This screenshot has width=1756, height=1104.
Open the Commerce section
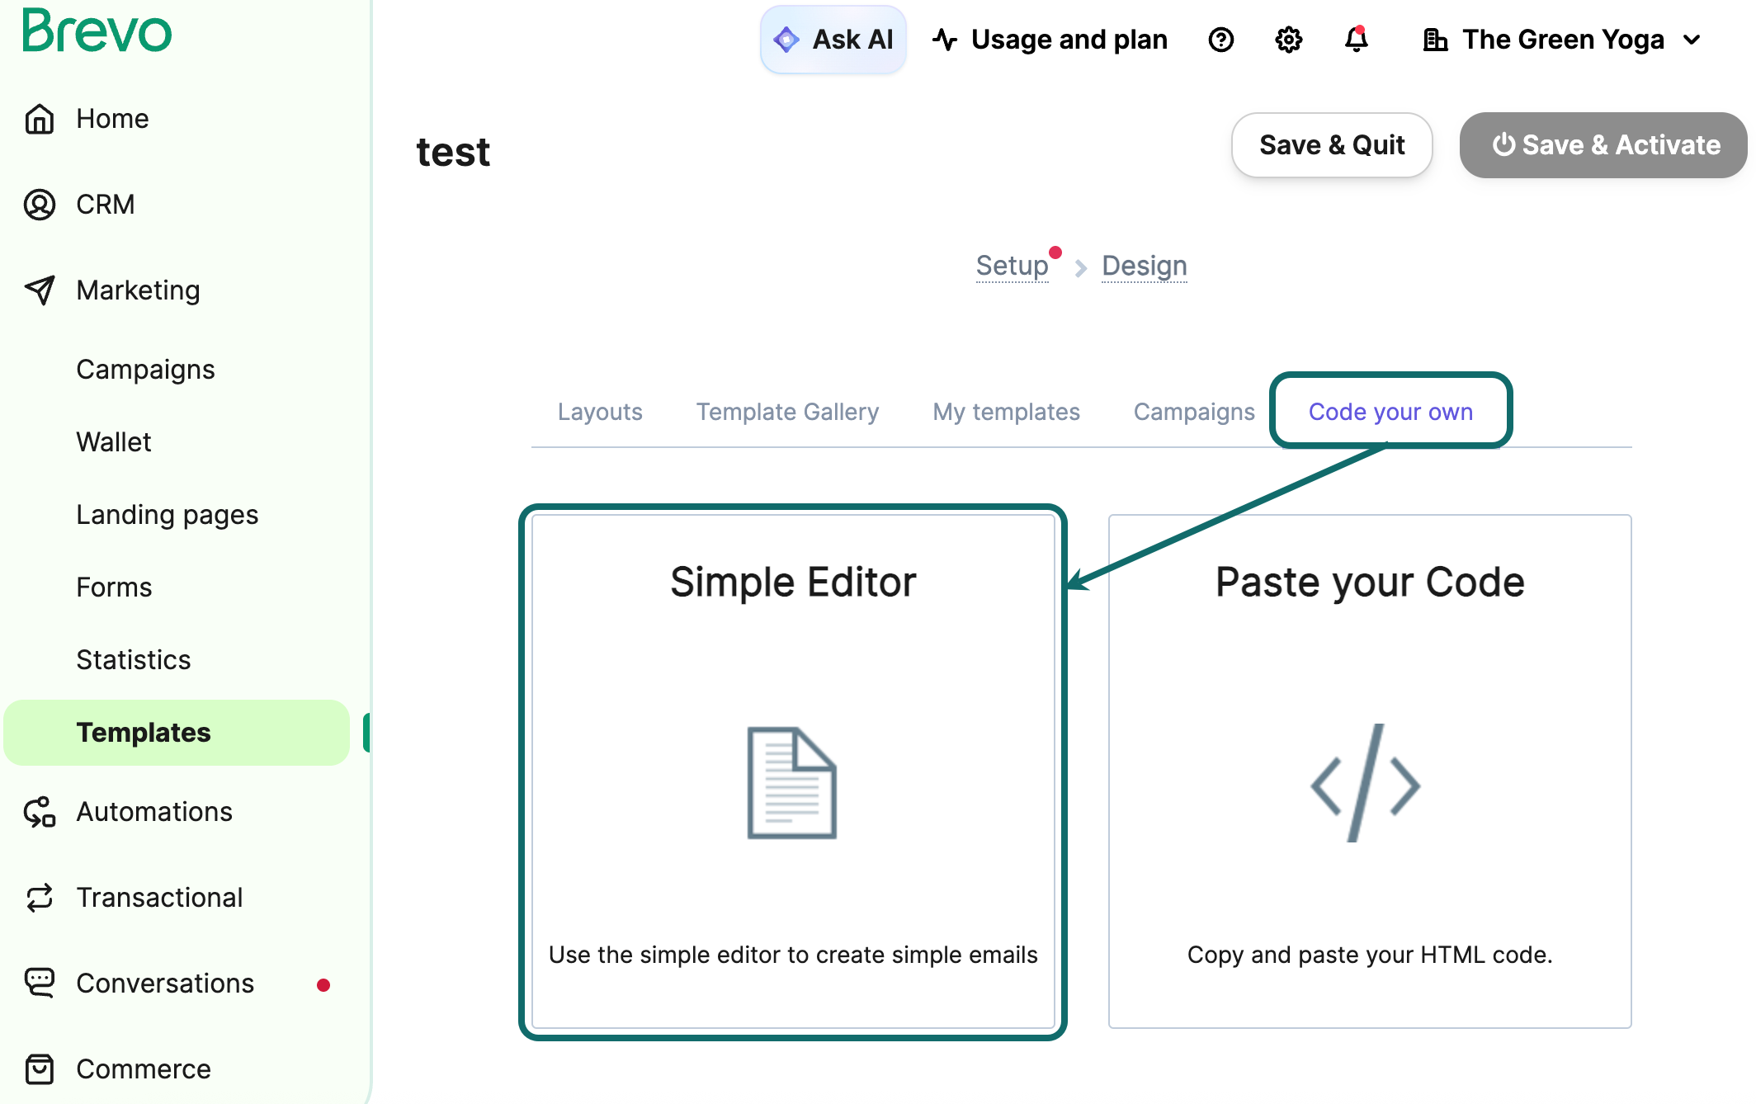143,1069
